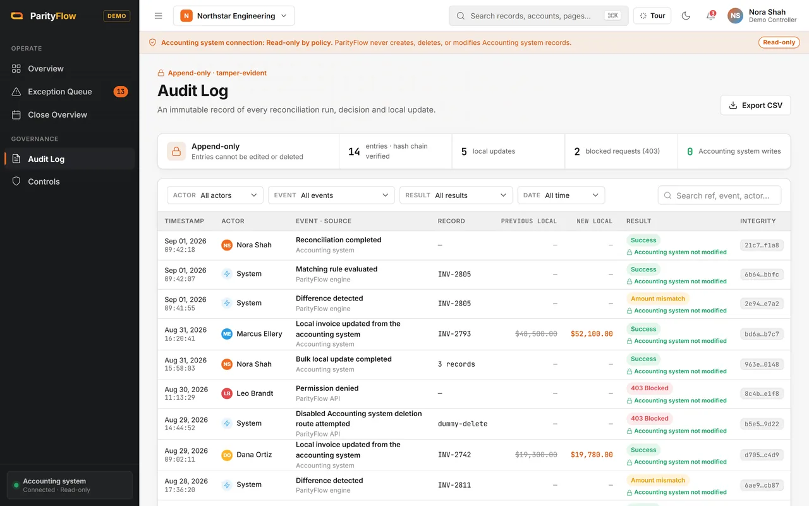Click the Exception Queue warning icon

click(16, 92)
